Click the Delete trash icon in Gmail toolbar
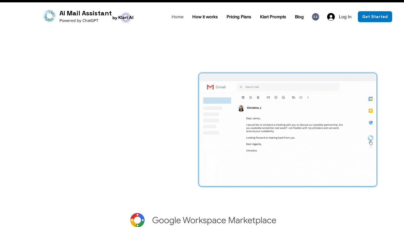The width and height of the screenshot is (404, 227). point(258,98)
